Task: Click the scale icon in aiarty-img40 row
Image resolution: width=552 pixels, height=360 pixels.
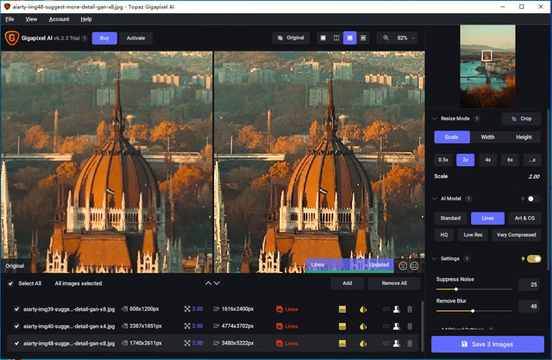Action: point(187,326)
